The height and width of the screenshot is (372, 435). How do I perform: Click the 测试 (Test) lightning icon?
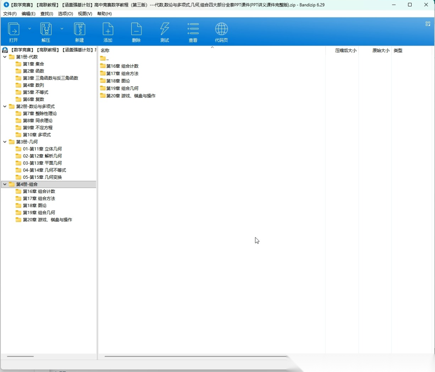(165, 29)
